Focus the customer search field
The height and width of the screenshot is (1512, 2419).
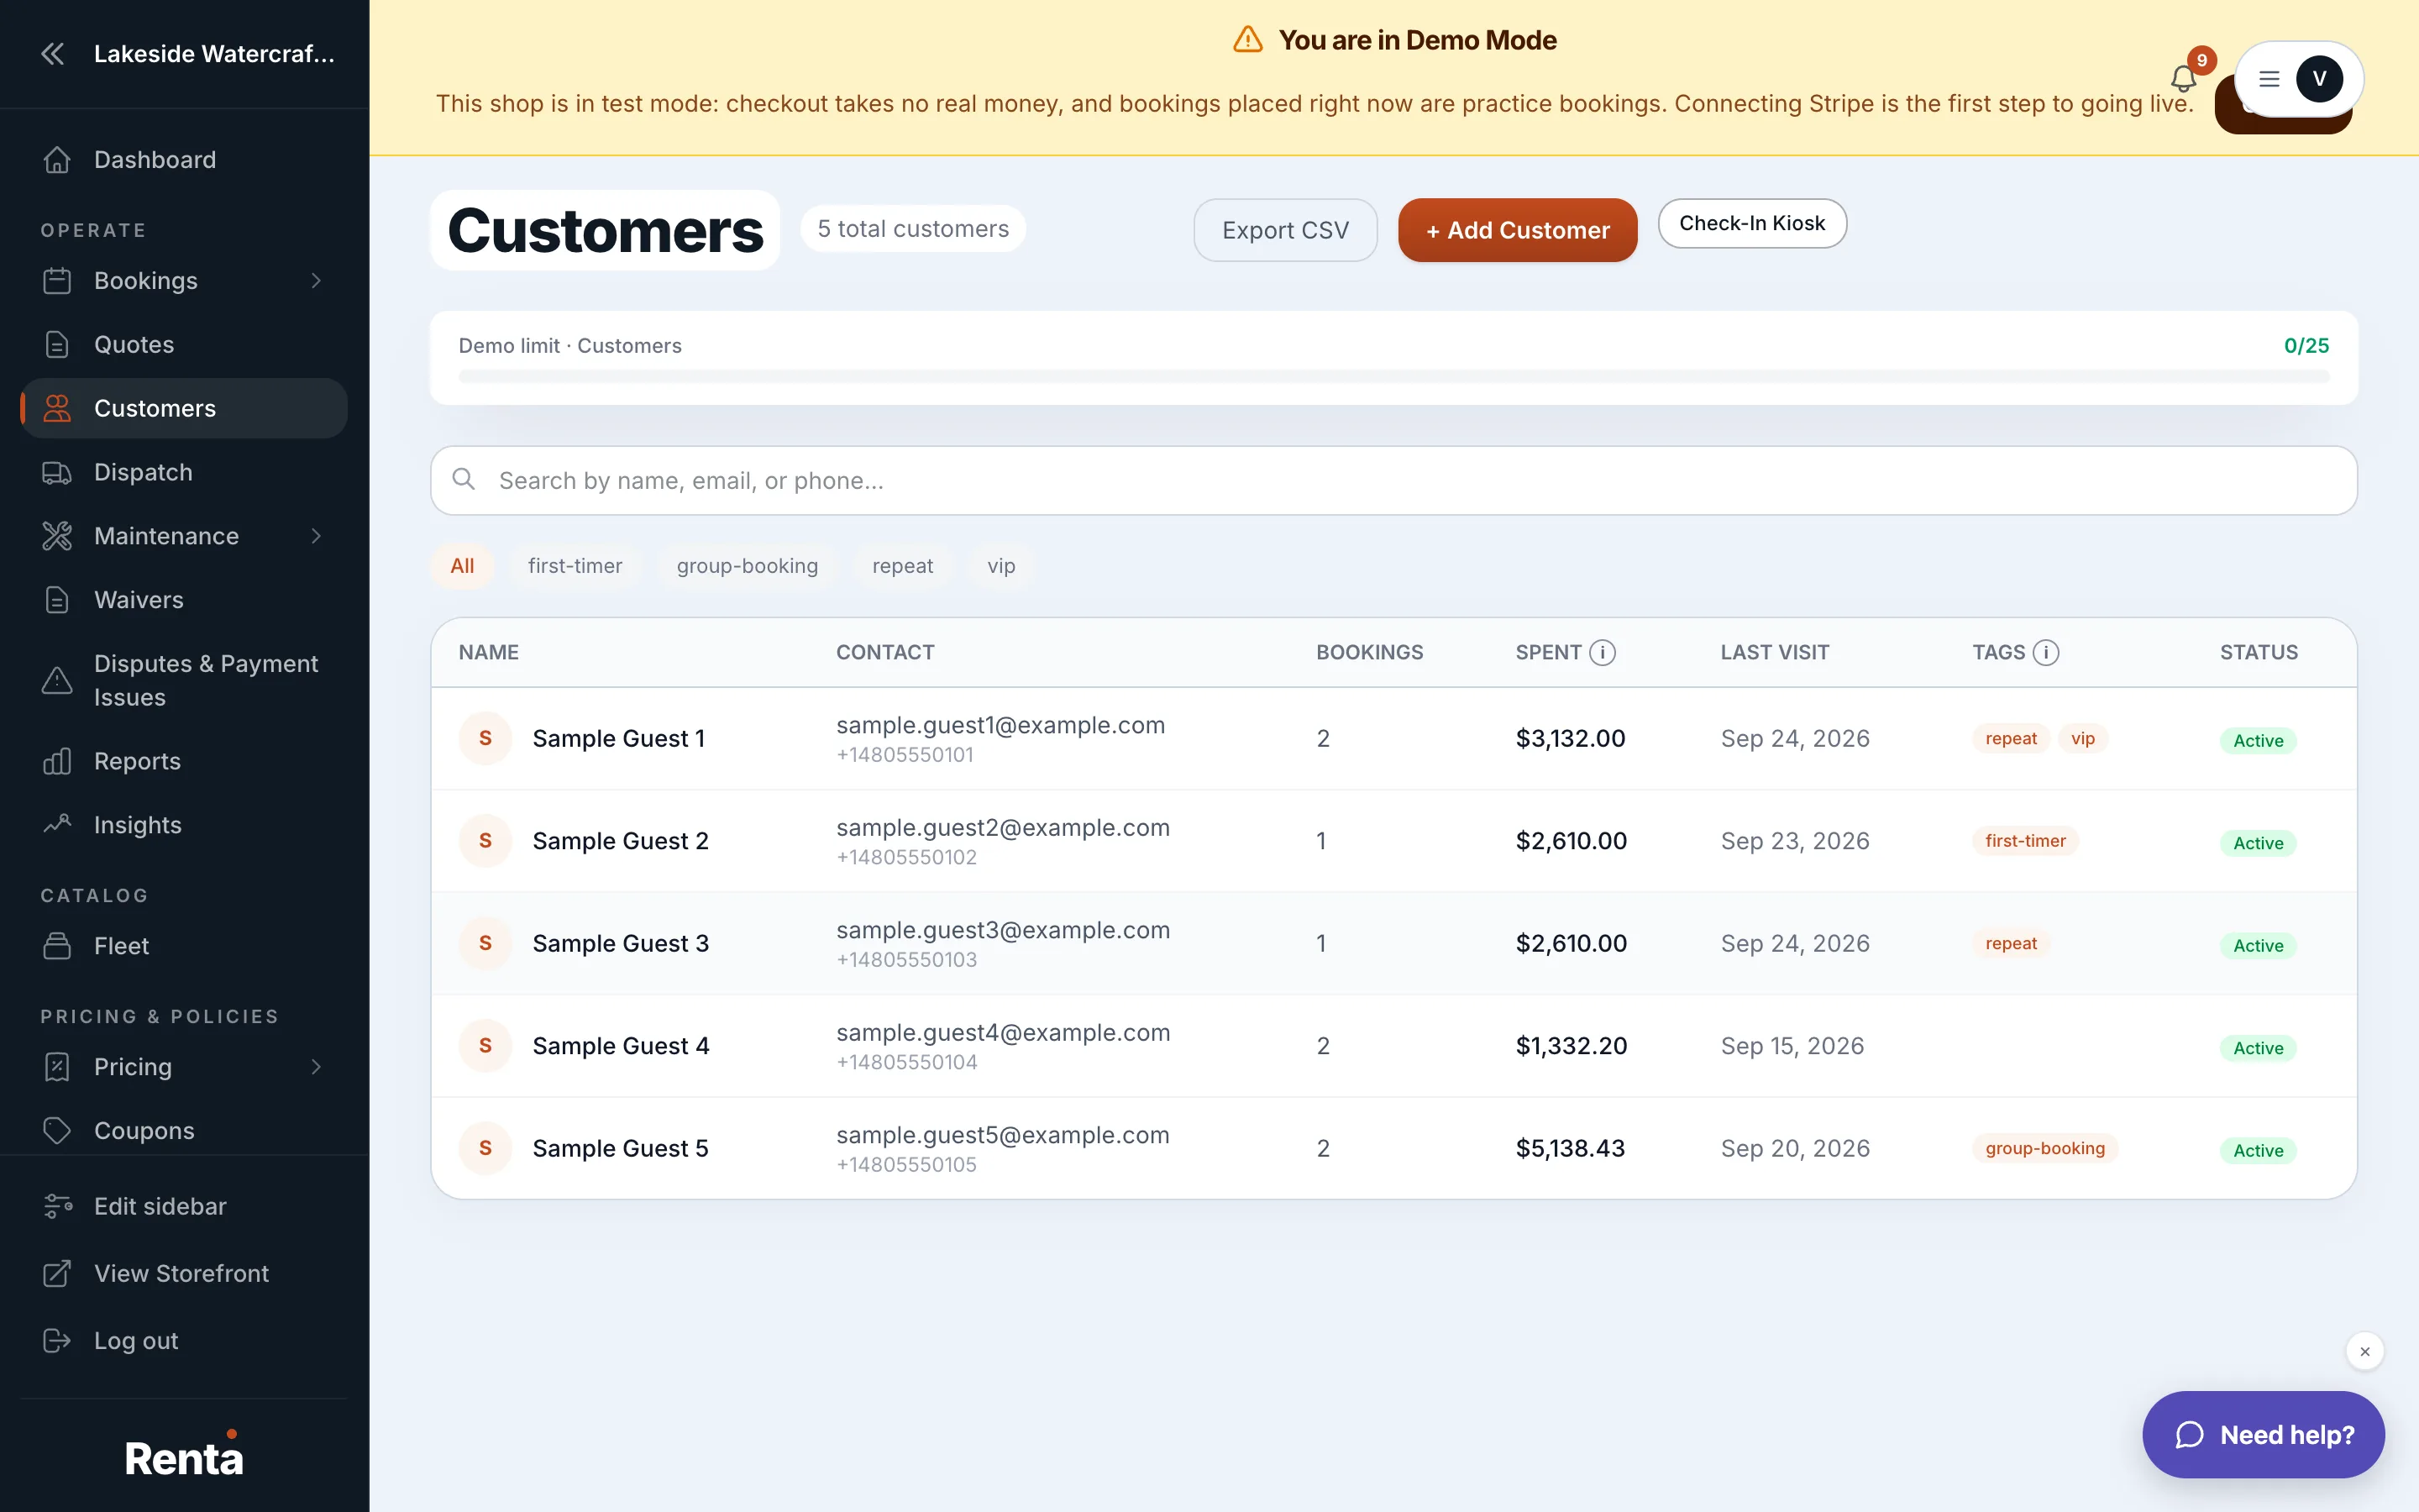pos(1393,481)
